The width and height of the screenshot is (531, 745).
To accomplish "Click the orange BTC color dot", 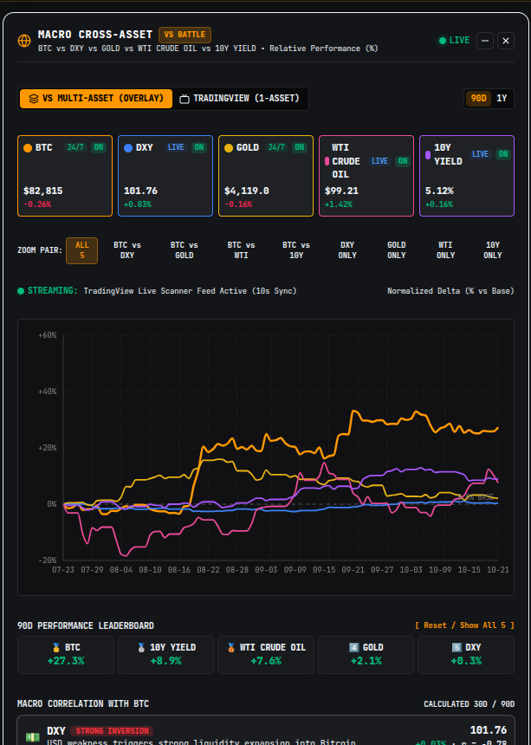I will (x=28, y=148).
